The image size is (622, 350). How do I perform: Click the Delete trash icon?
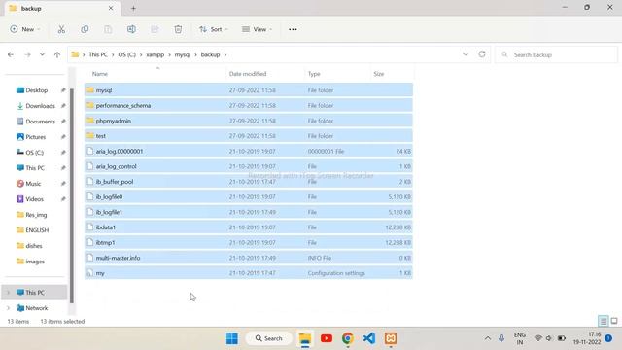178,29
